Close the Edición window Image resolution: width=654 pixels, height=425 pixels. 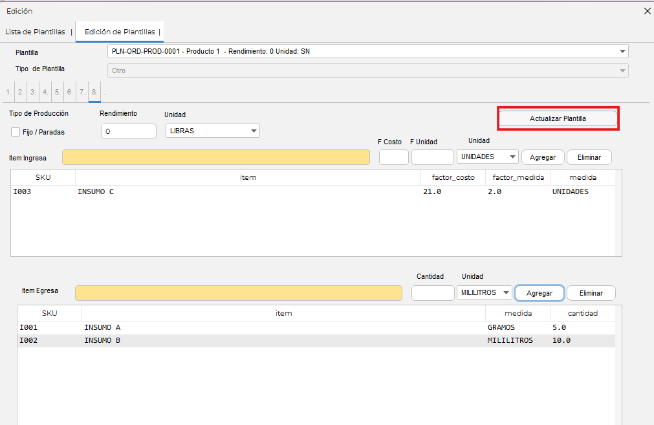[647, 11]
